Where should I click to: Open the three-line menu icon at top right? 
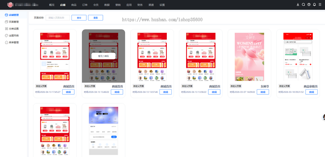coord(320,5)
